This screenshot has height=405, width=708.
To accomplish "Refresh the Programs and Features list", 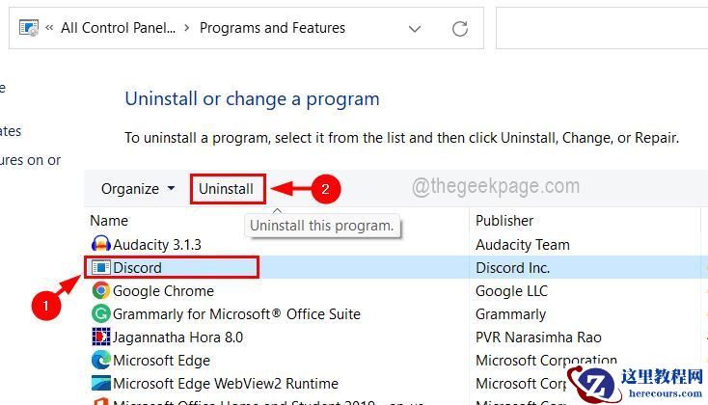I will click(x=459, y=28).
